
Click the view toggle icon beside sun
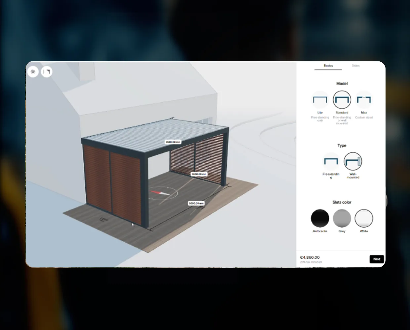tap(47, 72)
